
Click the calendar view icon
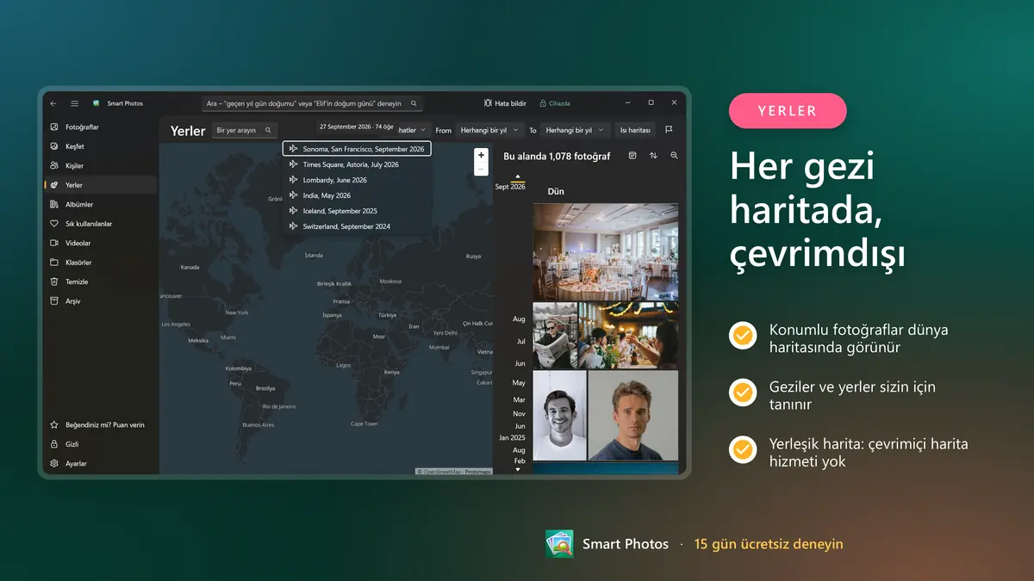632,156
